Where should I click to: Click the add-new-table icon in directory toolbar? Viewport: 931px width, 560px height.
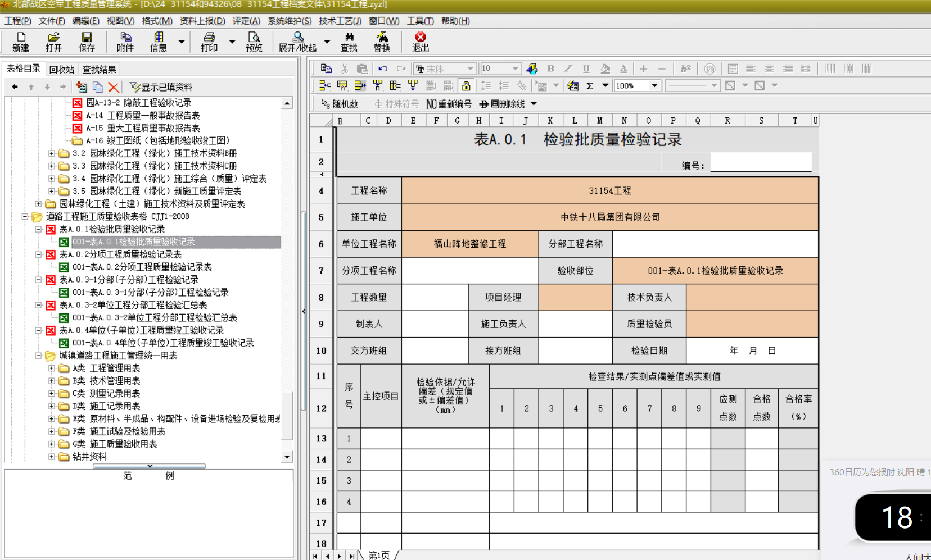click(82, 87)
